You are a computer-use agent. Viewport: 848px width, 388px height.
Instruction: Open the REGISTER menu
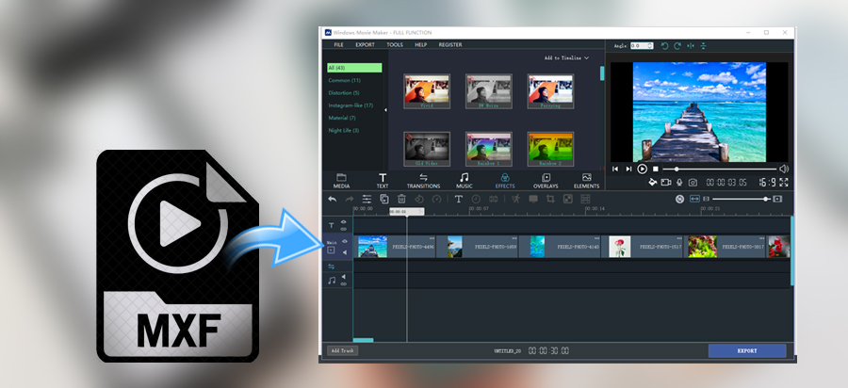click(x=450, y=45)
